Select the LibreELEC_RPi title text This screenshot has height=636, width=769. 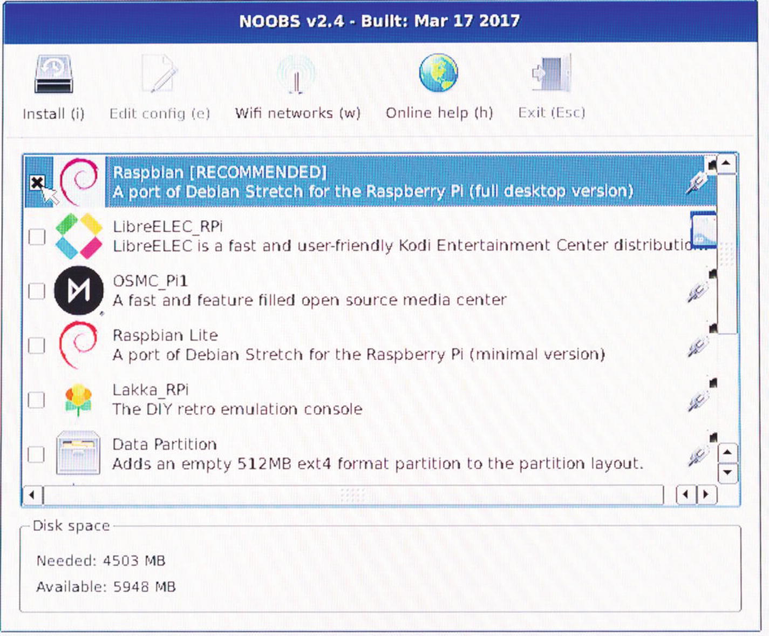[167, 227]
